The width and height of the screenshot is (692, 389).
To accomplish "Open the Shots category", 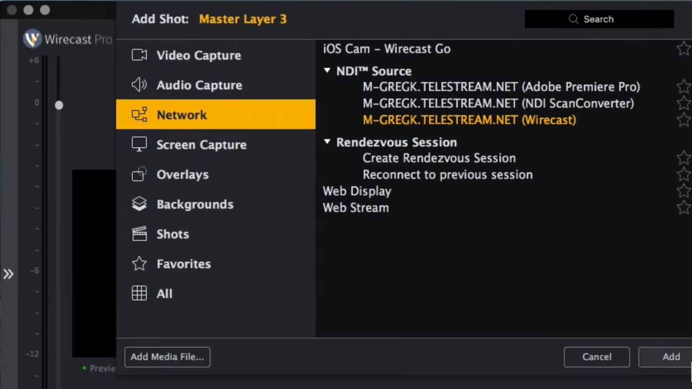I will [216, 233].
